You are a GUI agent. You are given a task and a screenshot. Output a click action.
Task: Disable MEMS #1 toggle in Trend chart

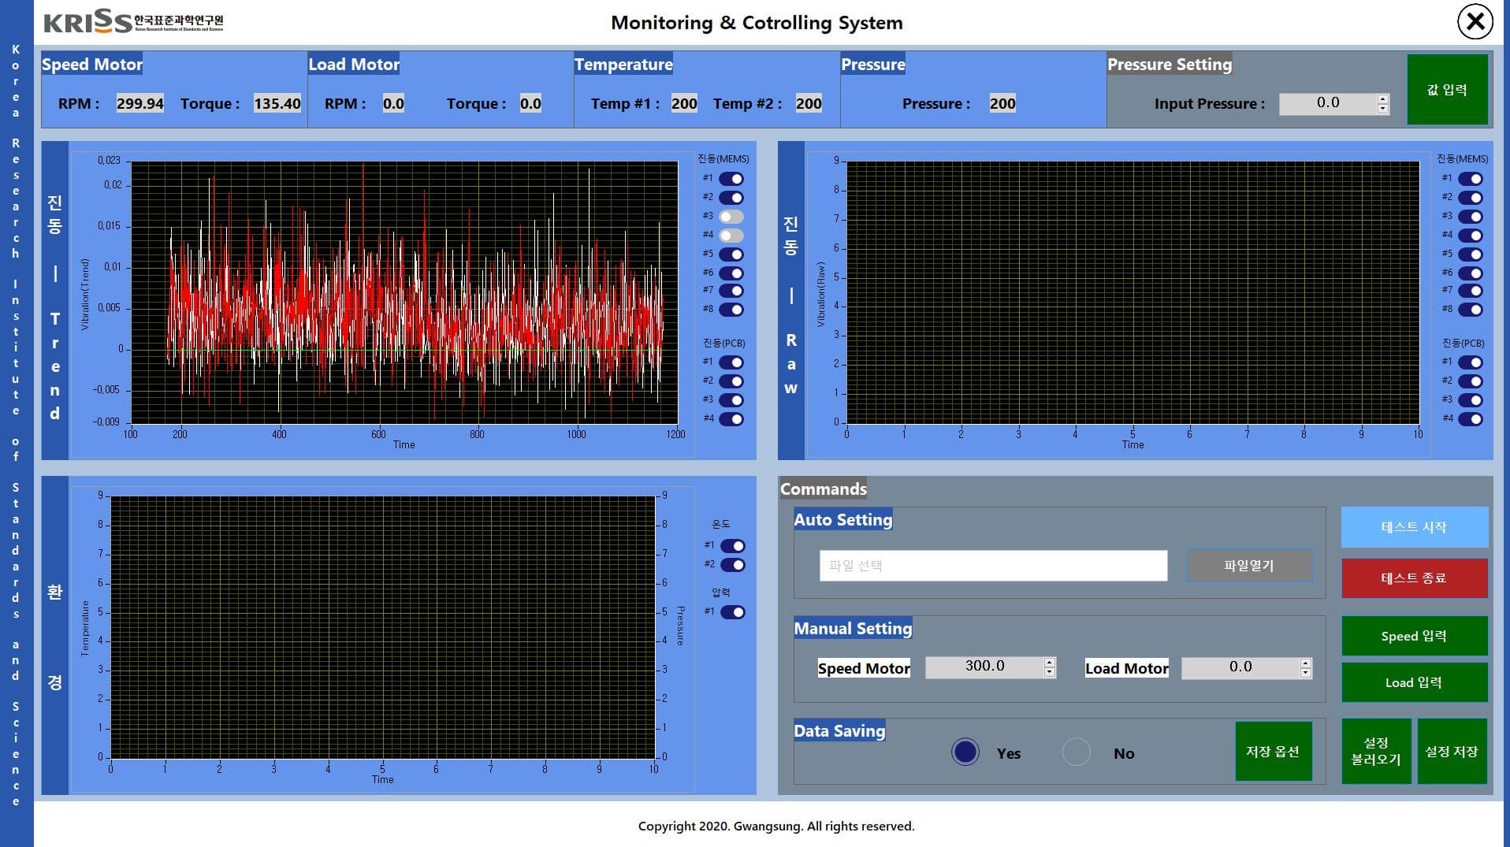pos(731,179)
